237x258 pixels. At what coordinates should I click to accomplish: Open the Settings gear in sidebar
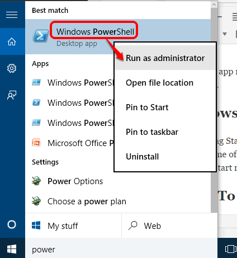[12, 68]
